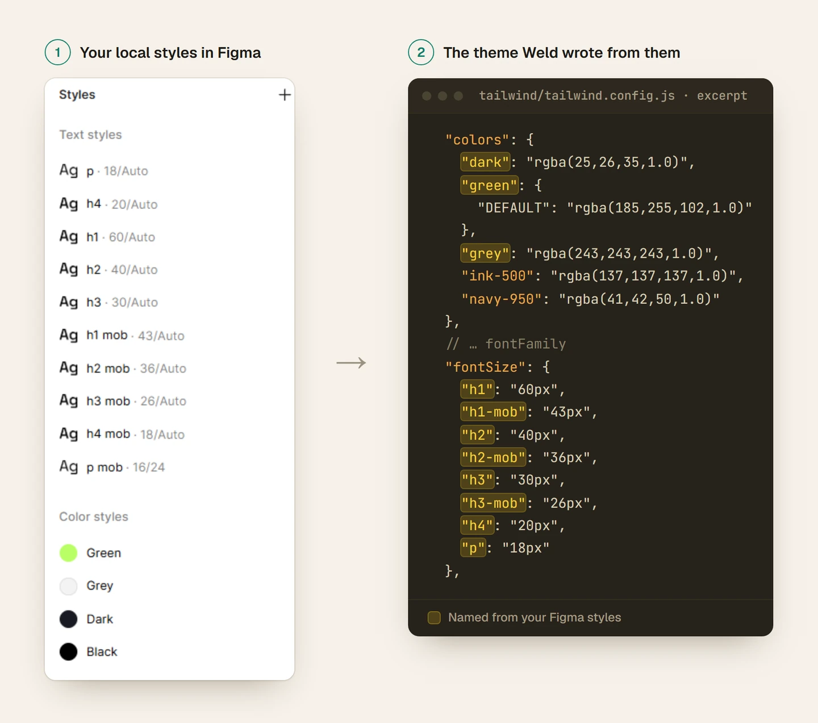
Task: Click the "The theme Weld wrote from them" heading
Action: click(x=562, y=53)
